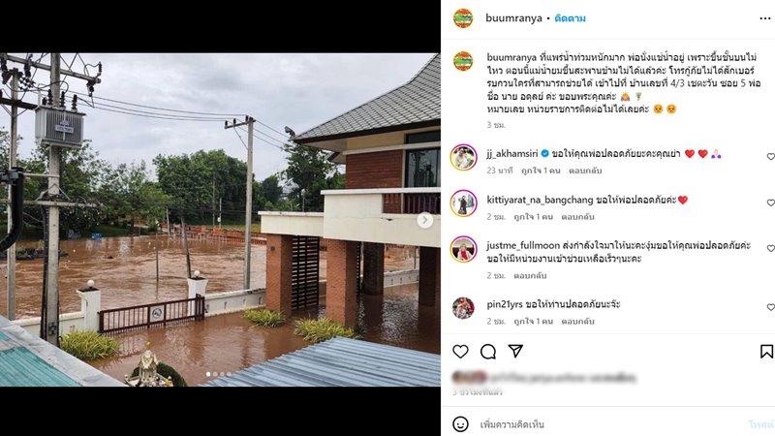Reply to pin21yrs comment
775x436 pixels.
577,321
